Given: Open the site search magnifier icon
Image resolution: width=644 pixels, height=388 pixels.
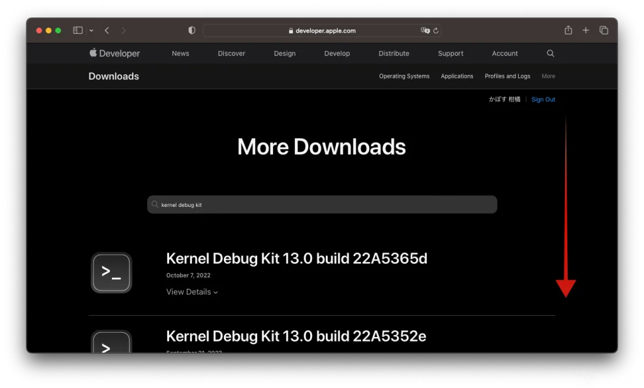Looking at the screenshot, I should tap(551, 53).
